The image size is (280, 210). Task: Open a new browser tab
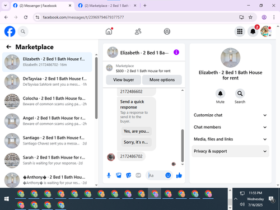point(145,6)
